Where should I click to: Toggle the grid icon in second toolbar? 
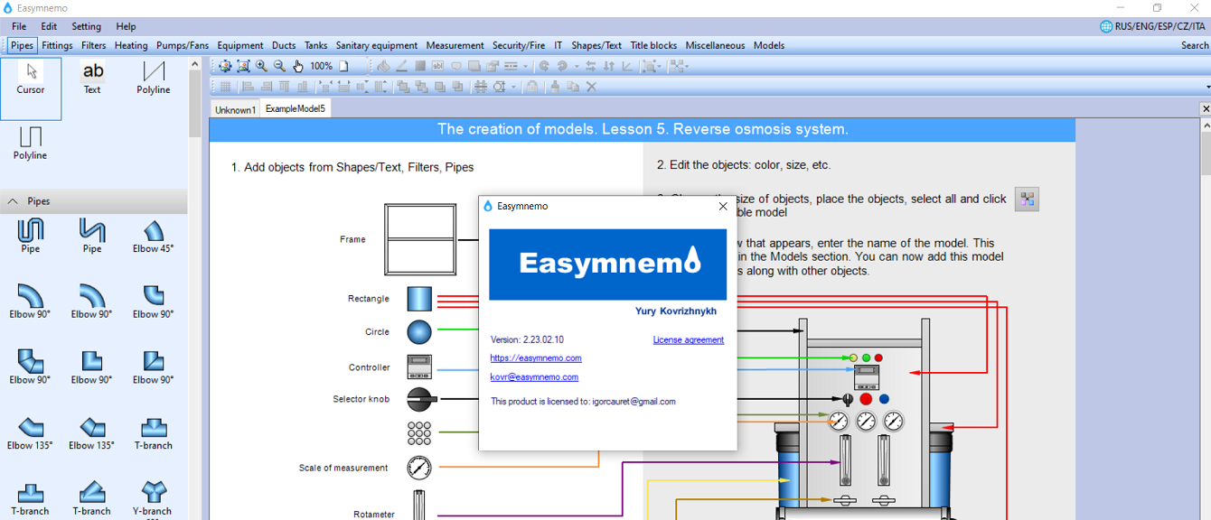pos(225,87)
